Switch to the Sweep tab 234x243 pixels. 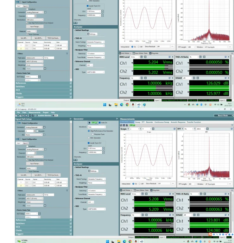[137, 122]
